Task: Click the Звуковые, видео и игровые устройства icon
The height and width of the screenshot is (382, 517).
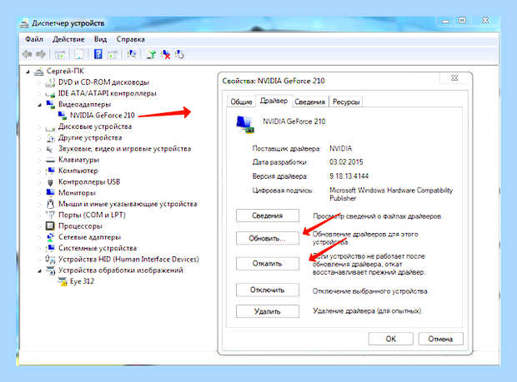Action: (50, 149)
